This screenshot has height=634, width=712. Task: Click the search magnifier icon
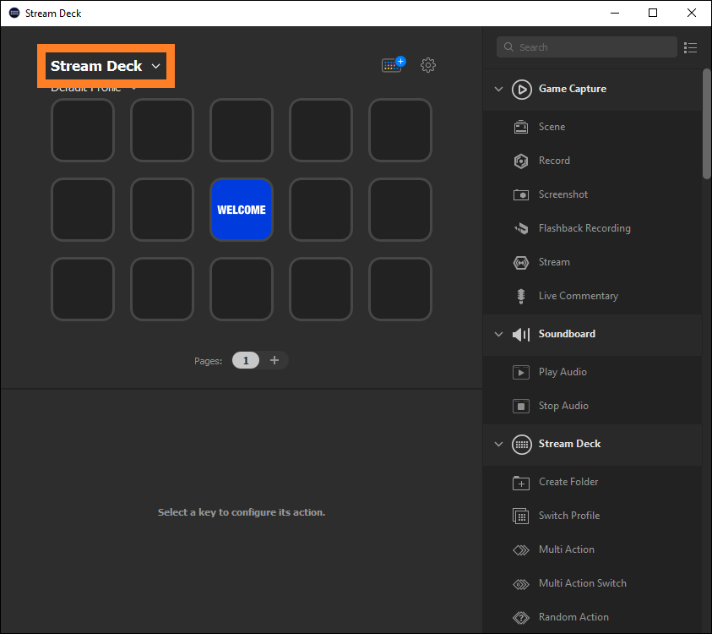tap(508, 47)
